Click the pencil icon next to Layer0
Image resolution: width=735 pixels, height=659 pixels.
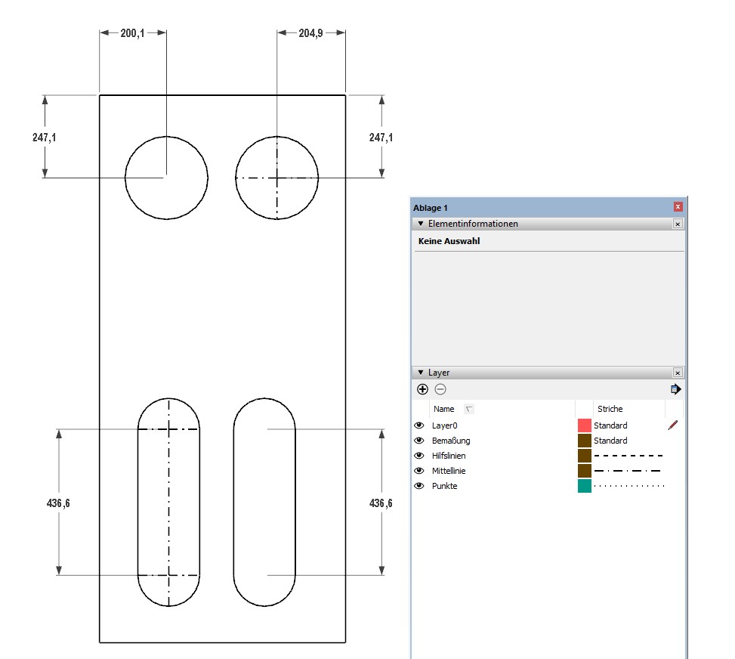click(673, 425)
